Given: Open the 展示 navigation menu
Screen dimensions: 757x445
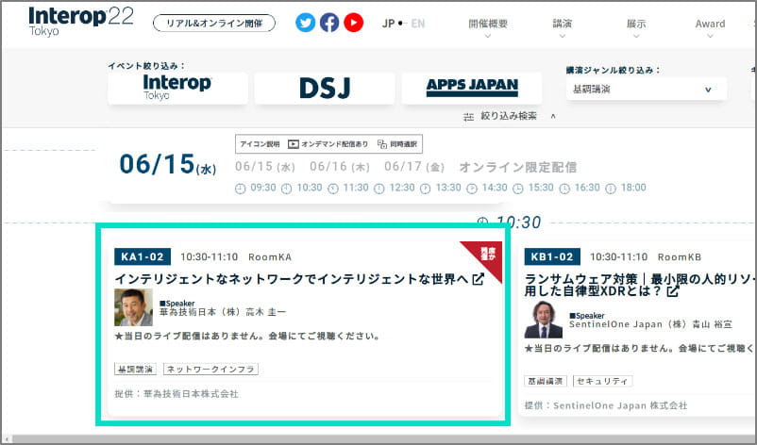Looking at the screenshot, I should 636,24.
